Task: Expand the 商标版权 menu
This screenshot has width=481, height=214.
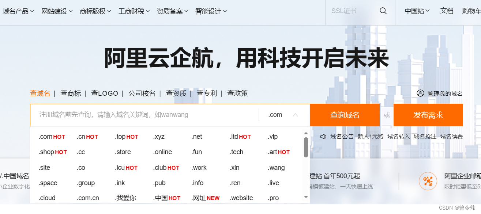Action: 95,11
